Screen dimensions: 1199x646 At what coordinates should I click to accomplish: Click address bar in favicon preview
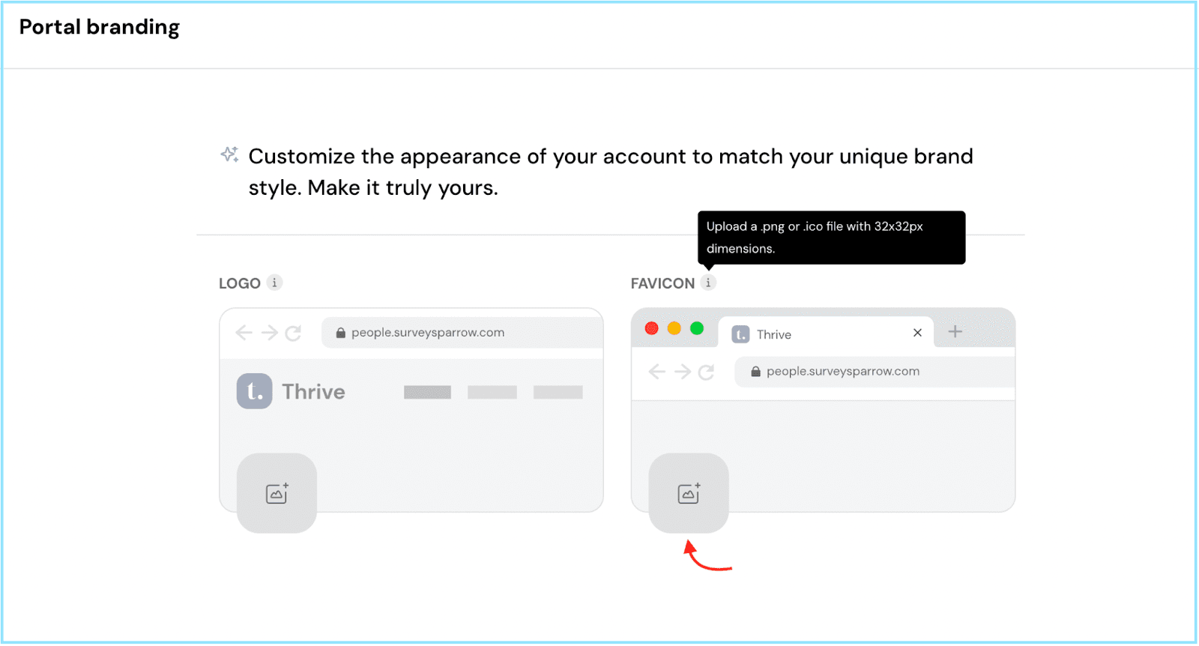[x=875, y=372]
